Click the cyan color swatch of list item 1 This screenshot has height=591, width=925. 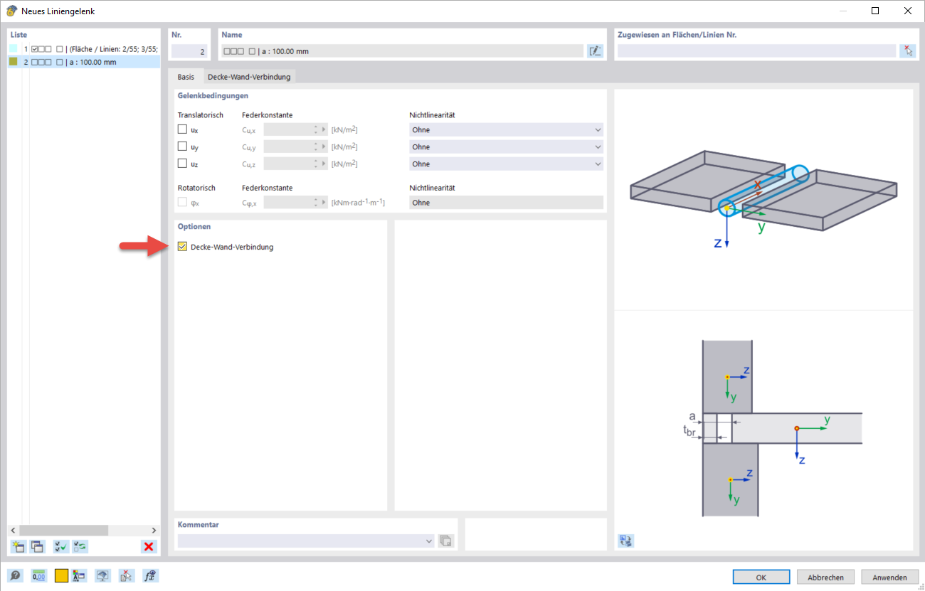[x=13, y=48]
